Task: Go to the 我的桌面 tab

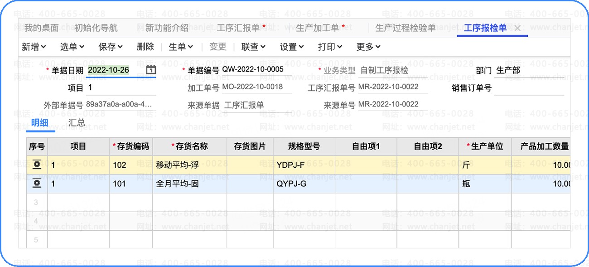Action: pyautogui.click(x=42, y=28)
